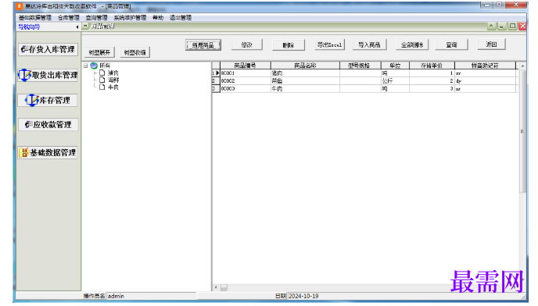Collapse the 所有 tree node
538x306 pixels.
point(86,66)
